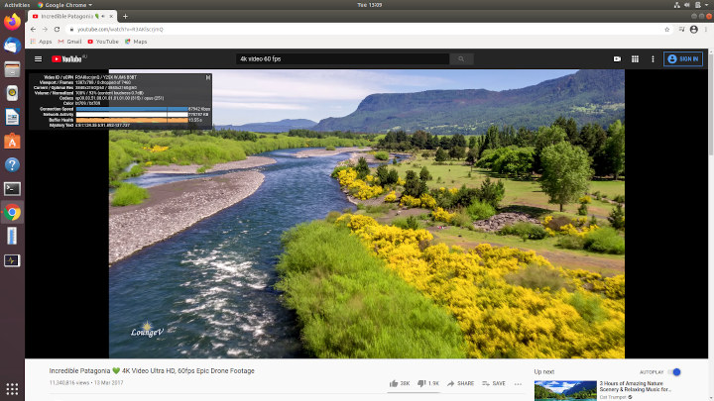Toggle the Autoplay switch off
714x401 pixels.
pyautogui.click(x=674, y=372)
